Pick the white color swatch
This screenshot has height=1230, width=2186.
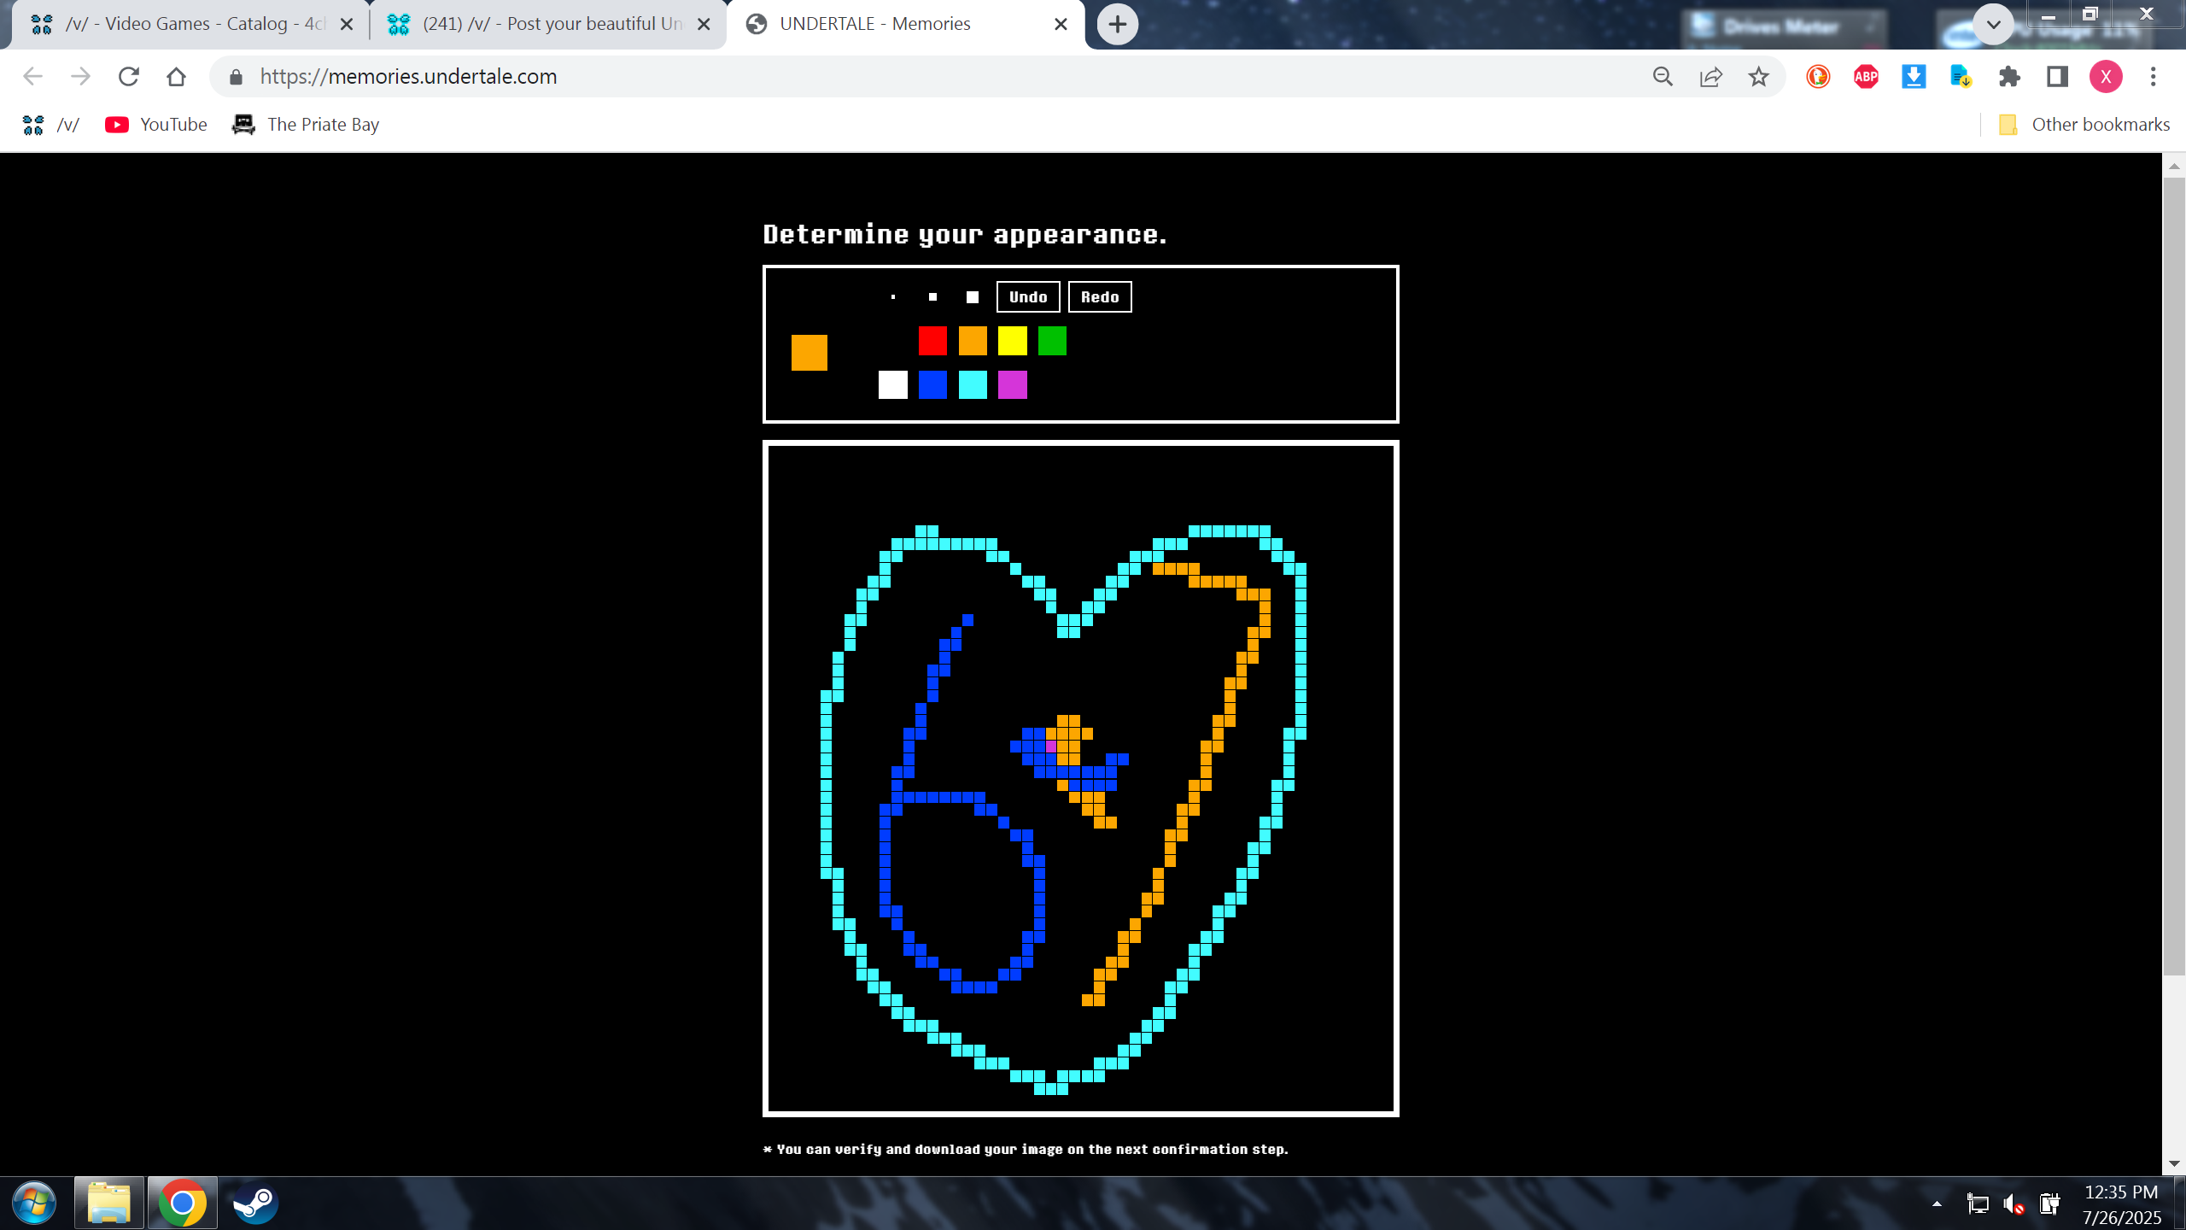(x=893, y=384)
